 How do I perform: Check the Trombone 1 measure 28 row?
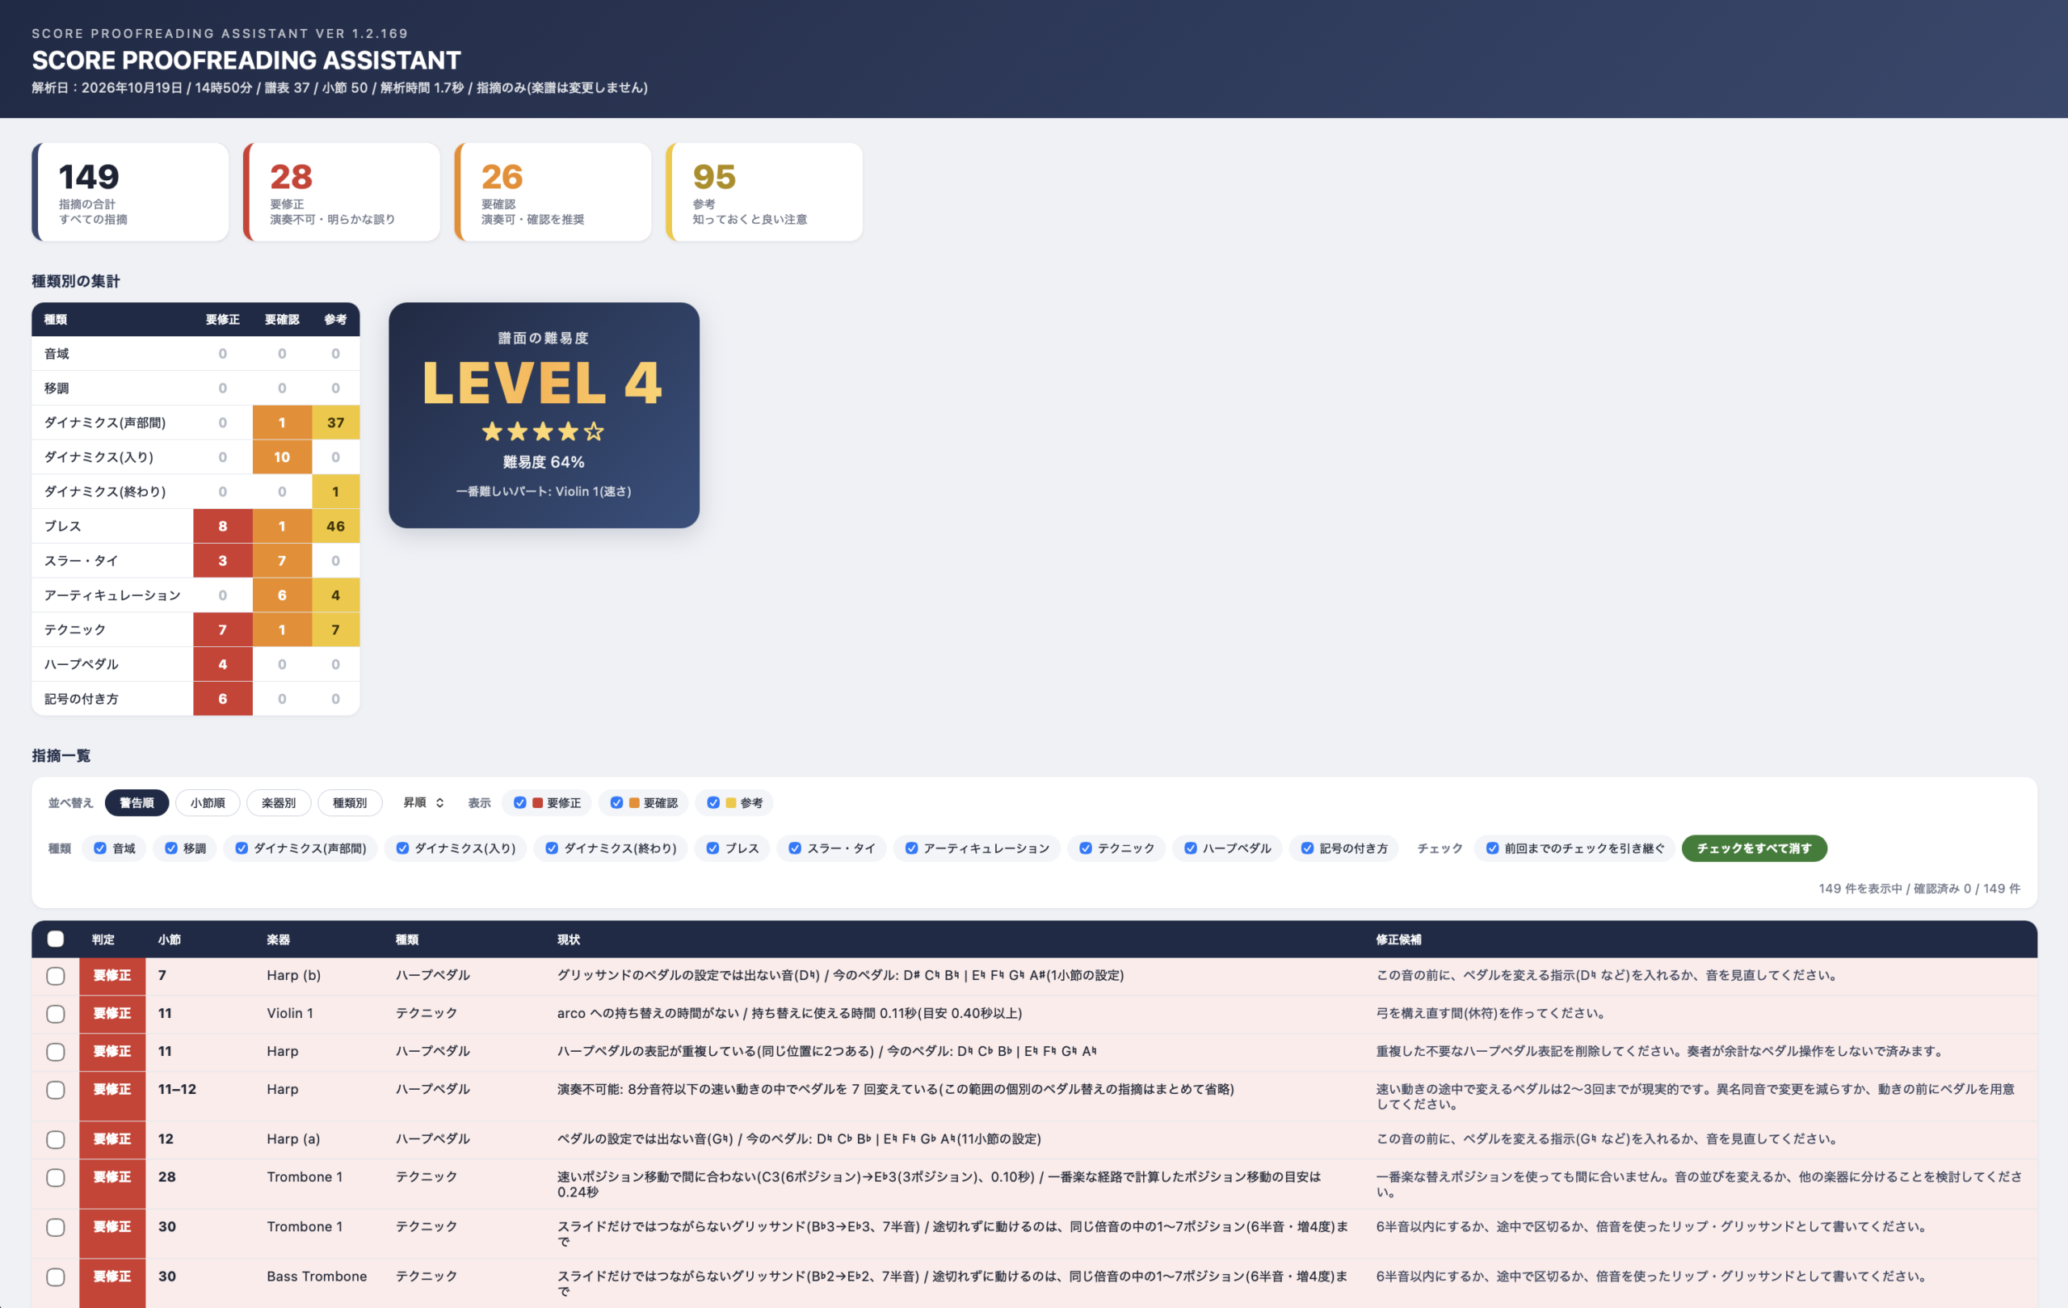coord(56,1177)
